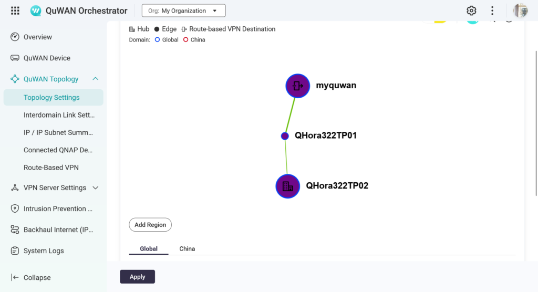
Task: Go to QuWAN Device section
Action: (46, 58)
